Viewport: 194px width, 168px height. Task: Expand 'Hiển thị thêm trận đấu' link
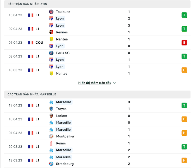point(95,83)
